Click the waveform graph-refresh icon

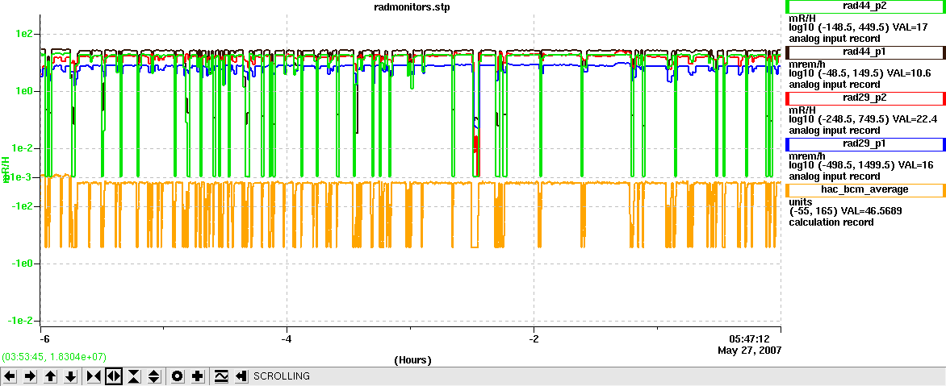(x=221, y=376)
